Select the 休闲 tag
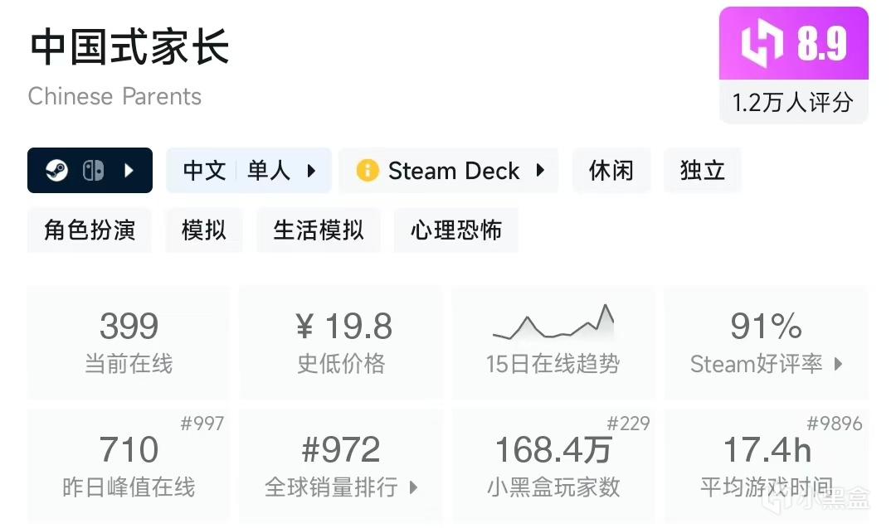The image size is (896, 528). pos(611,171)
